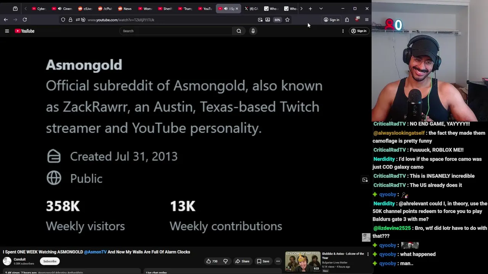This screenshot has width=488, height=274.
Task: View site security padlock info
Action: 71,20
